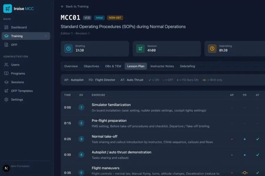
Task: Open OFP Templates plane icon
Action: [x=6, y=91]
